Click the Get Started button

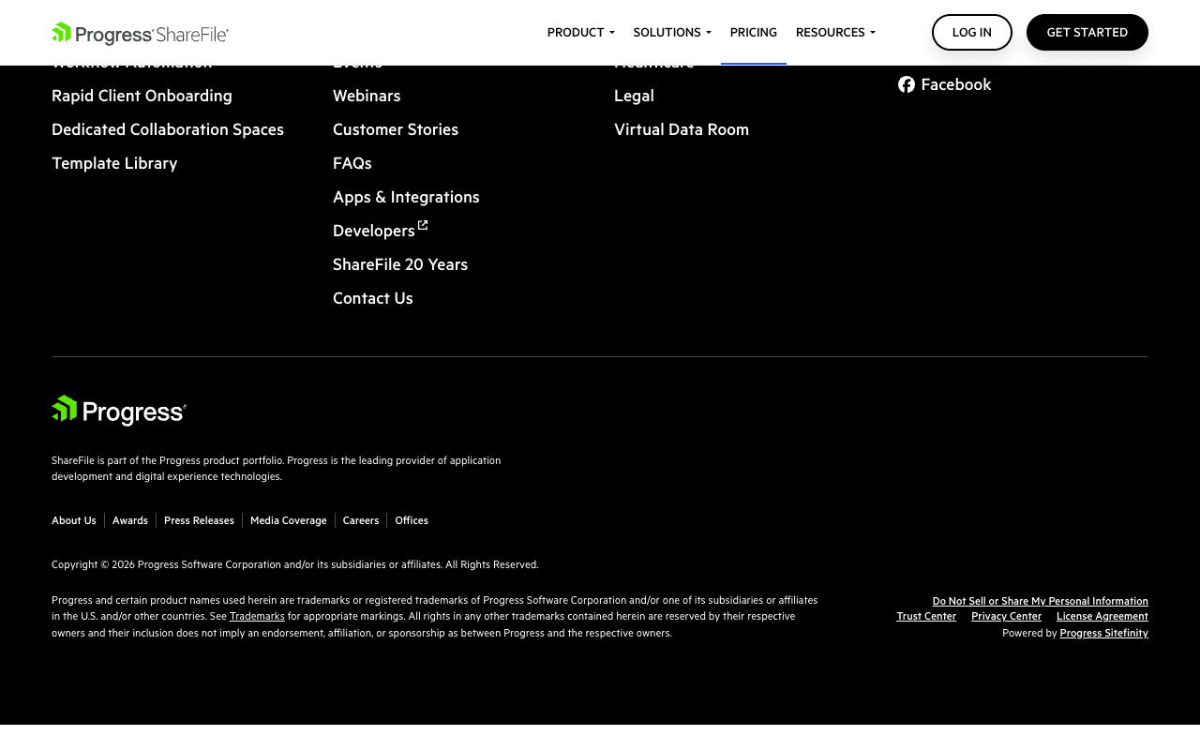coord(1087,32)
